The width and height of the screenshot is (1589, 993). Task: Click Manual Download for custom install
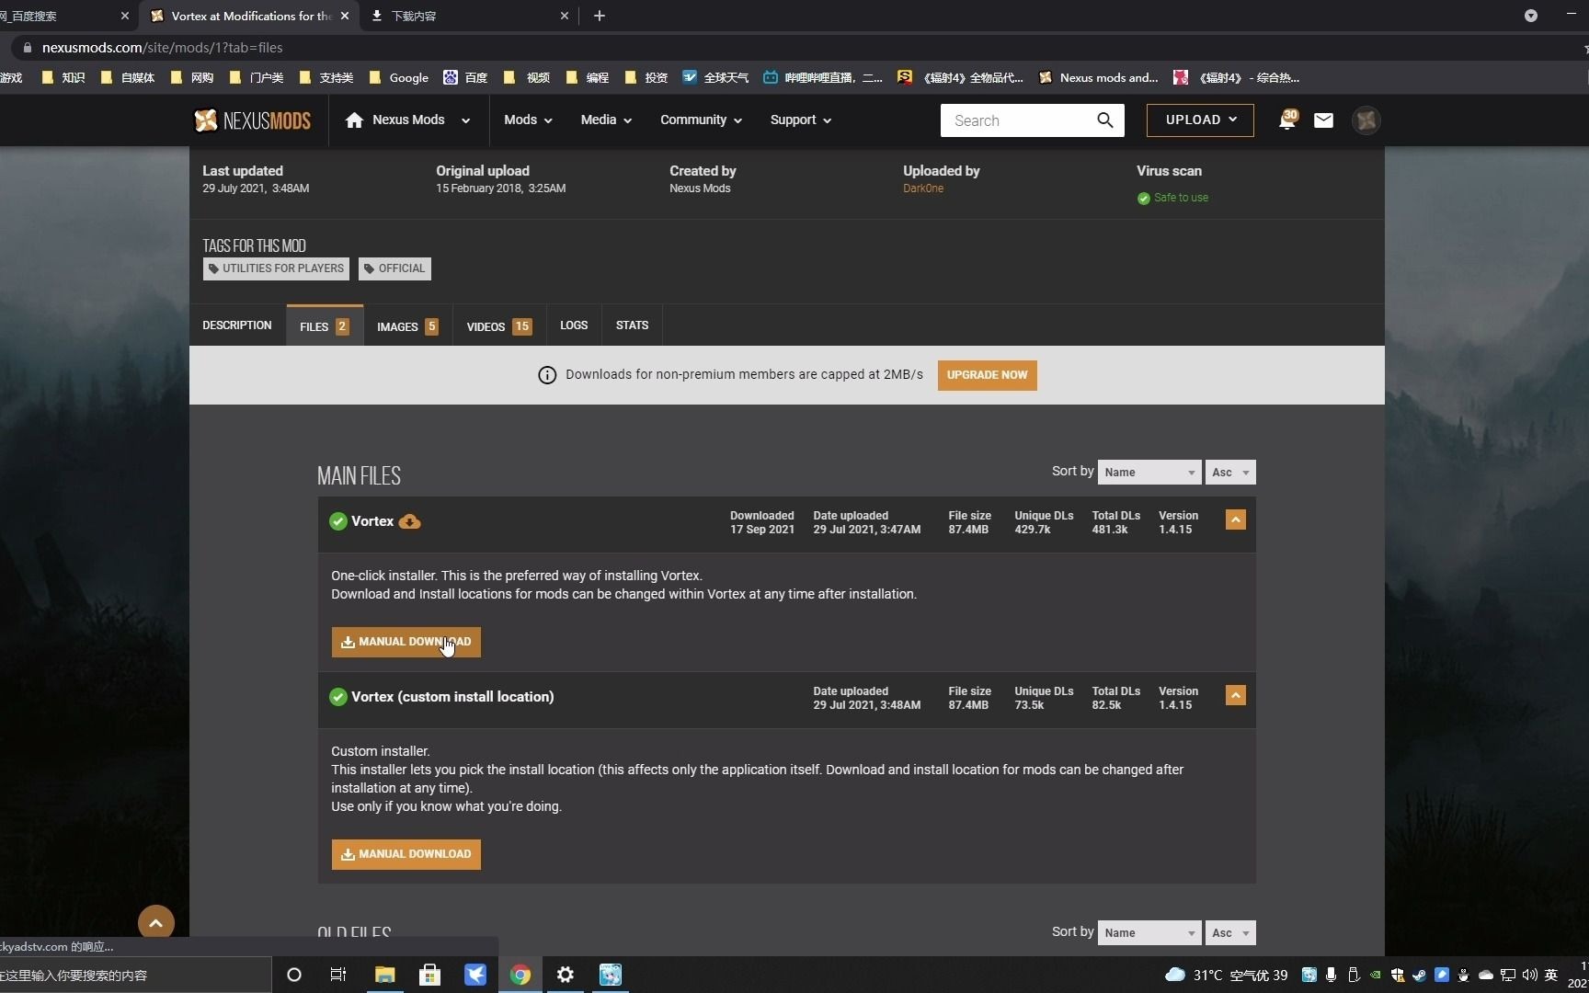(406, 854)
